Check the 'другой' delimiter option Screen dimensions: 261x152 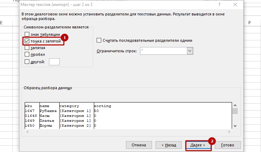pyautogui.click(x=27, y=62)
